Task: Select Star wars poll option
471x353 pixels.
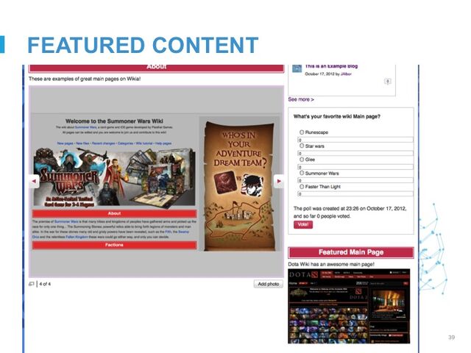Action: click(x=302, y=146)
